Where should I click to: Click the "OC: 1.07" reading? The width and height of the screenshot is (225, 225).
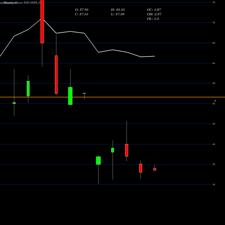154,10
